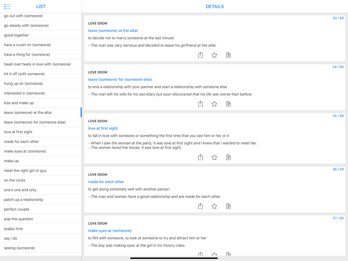The height and width of the screenshot is (261, 348).
Task: Share the 'leave (someone) for (someone else)' card
Action: [x=200, y=103]
